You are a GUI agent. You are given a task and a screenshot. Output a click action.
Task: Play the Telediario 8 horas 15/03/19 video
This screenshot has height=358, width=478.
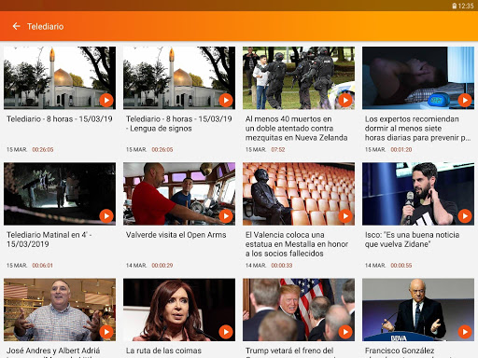106,100
